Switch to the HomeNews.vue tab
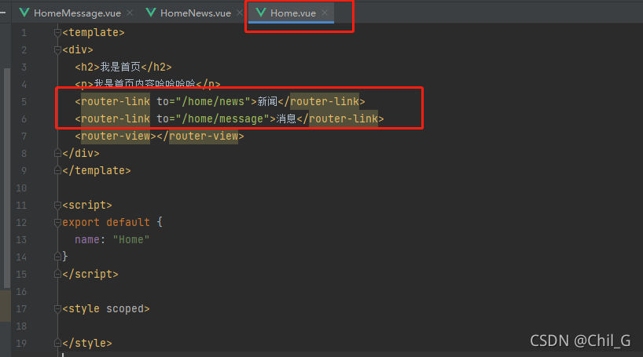This screenshot has height=357, width=643. point(195,13)
